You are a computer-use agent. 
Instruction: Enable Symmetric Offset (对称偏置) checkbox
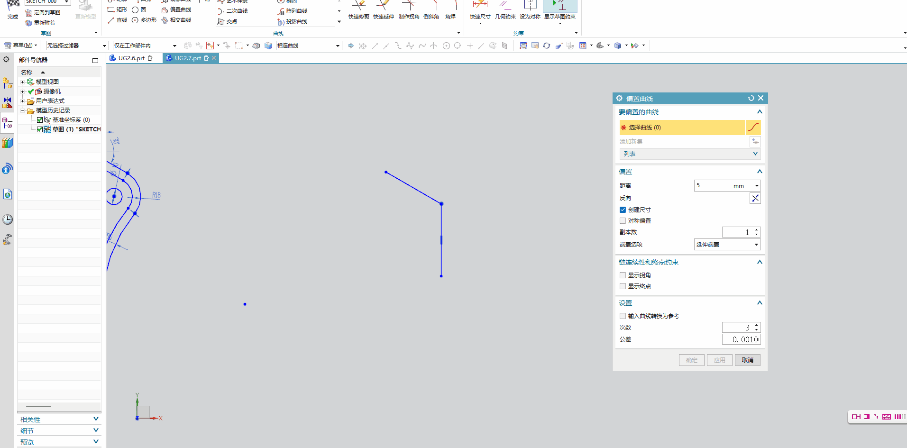point(623,220)
